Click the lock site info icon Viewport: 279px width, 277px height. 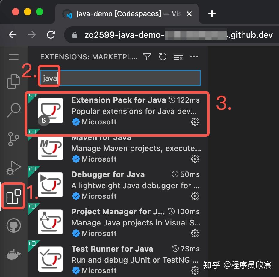pyautogui.click(x=75, y=35)
